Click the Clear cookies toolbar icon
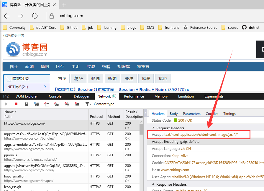The image size is (264, 191). [x=57, y=104]
